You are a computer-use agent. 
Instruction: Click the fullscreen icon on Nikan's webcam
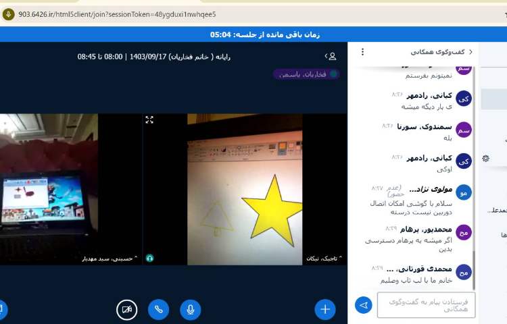(149, 119)
